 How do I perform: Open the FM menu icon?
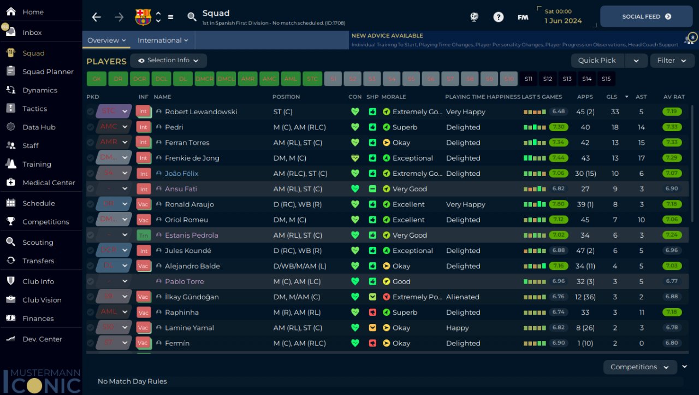tap(523, 17)
